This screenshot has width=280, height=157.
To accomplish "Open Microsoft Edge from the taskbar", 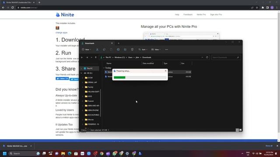I will click(x=70, y=154).
